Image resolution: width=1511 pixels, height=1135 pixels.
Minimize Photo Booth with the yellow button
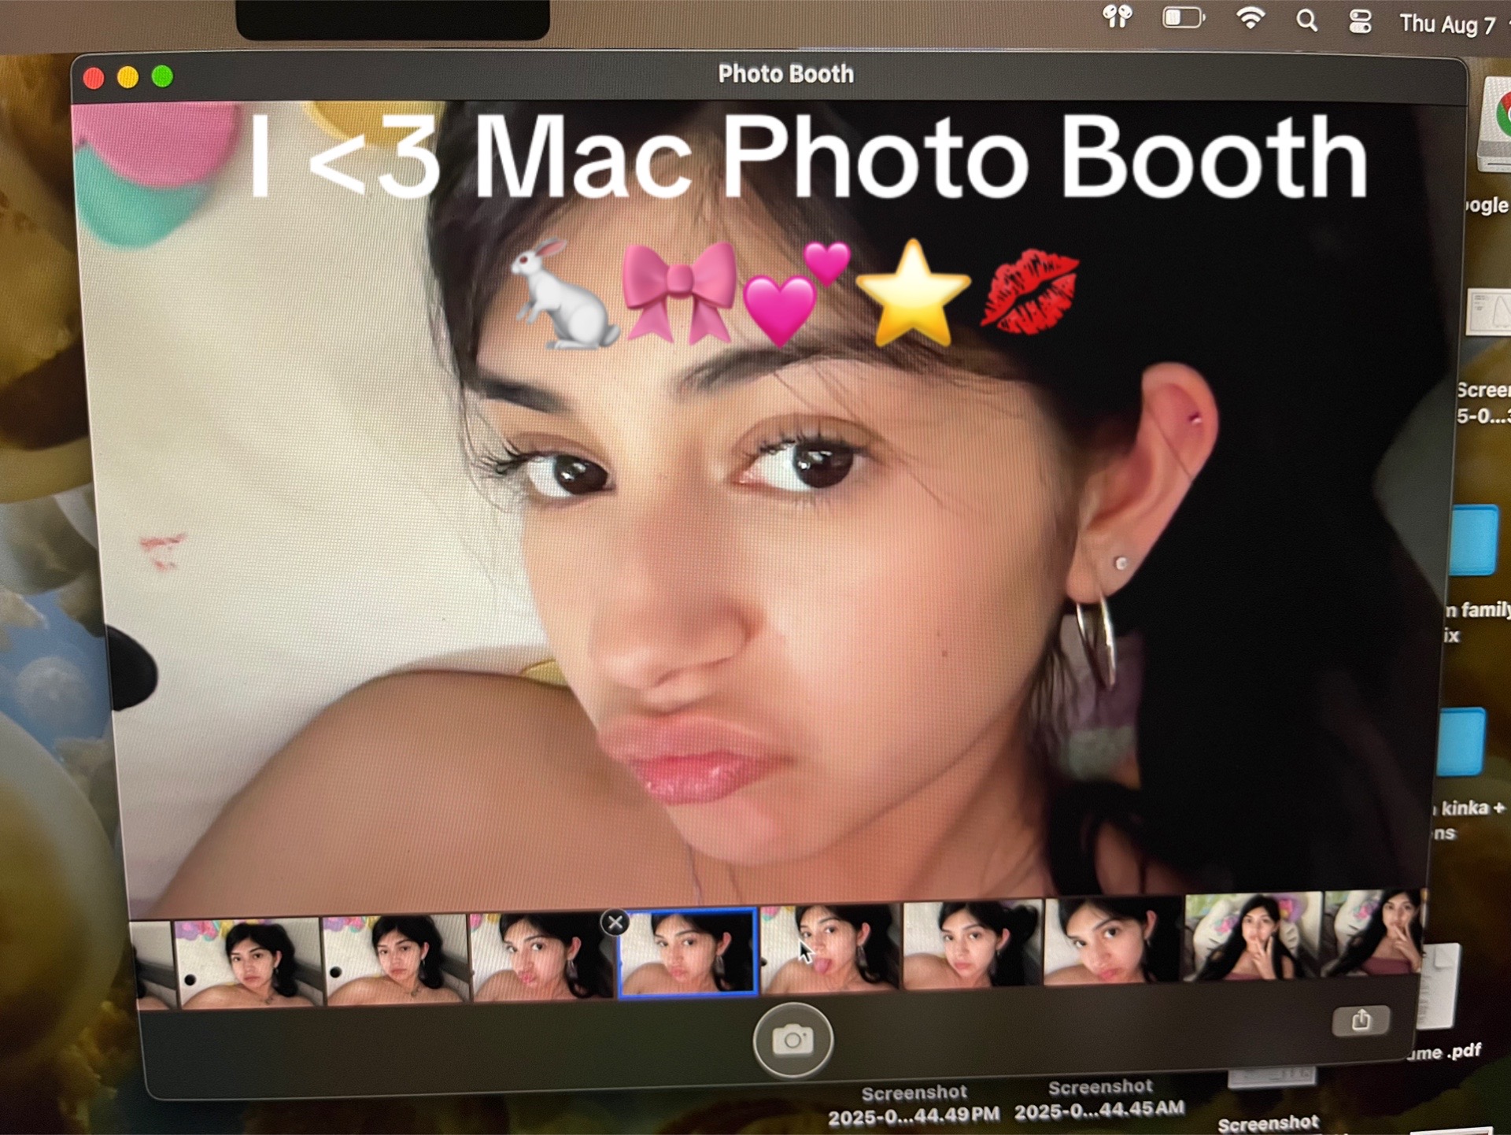pyautogui.click(x=127, y=77)
